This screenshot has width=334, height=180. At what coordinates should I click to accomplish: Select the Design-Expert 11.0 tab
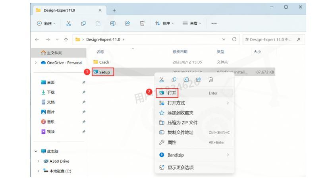(70, 10)
